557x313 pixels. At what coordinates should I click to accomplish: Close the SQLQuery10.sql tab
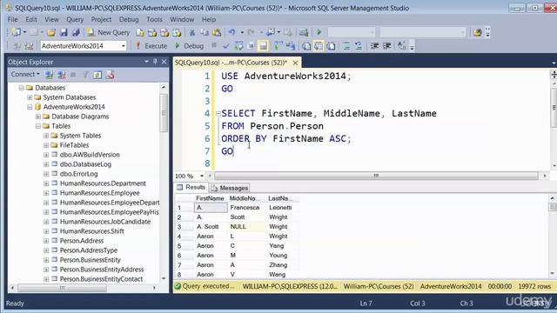295,63
